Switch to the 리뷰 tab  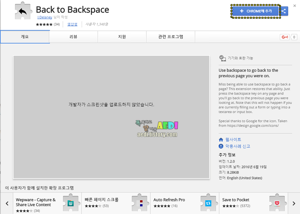click(x=73, y=36)
